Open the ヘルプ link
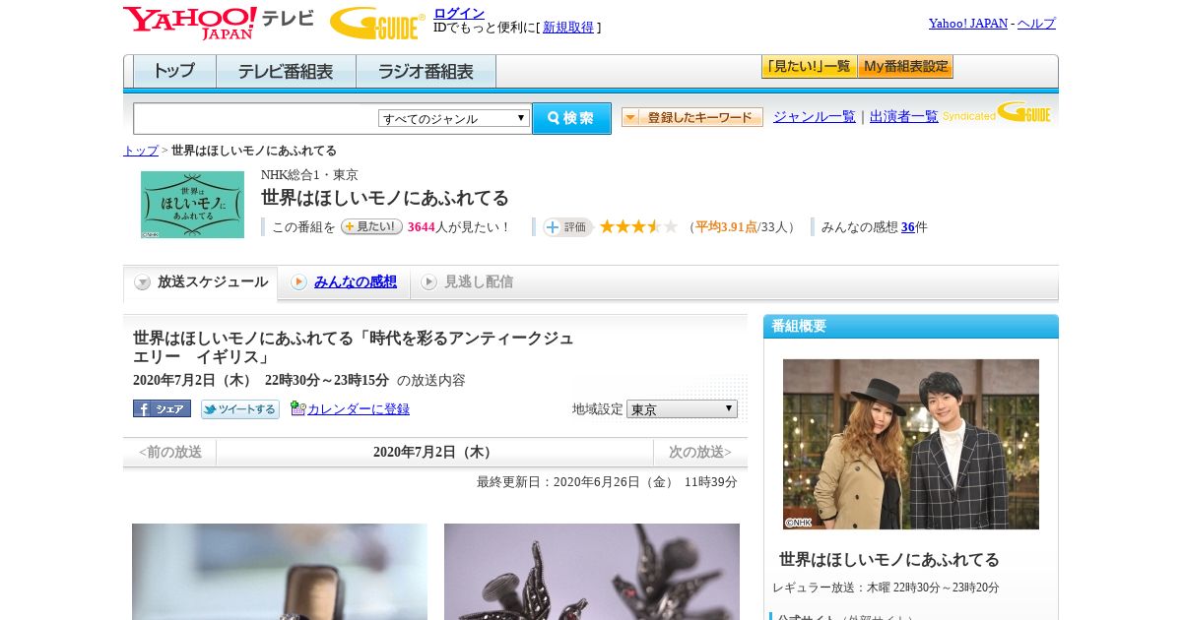 [1036, 24]
